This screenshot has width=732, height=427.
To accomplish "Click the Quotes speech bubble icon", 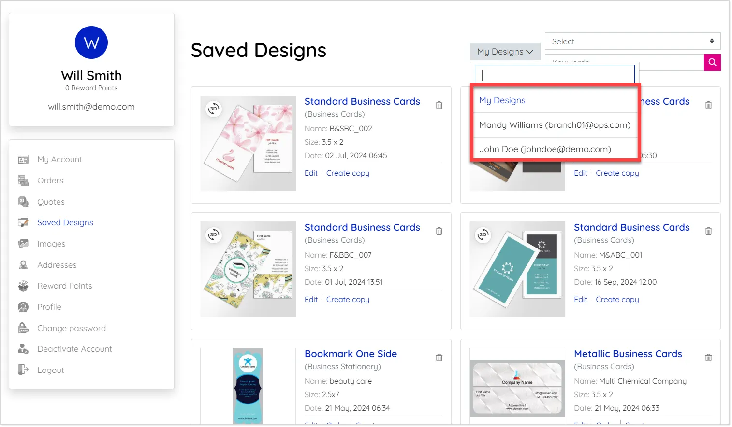I will coord(23,202).
